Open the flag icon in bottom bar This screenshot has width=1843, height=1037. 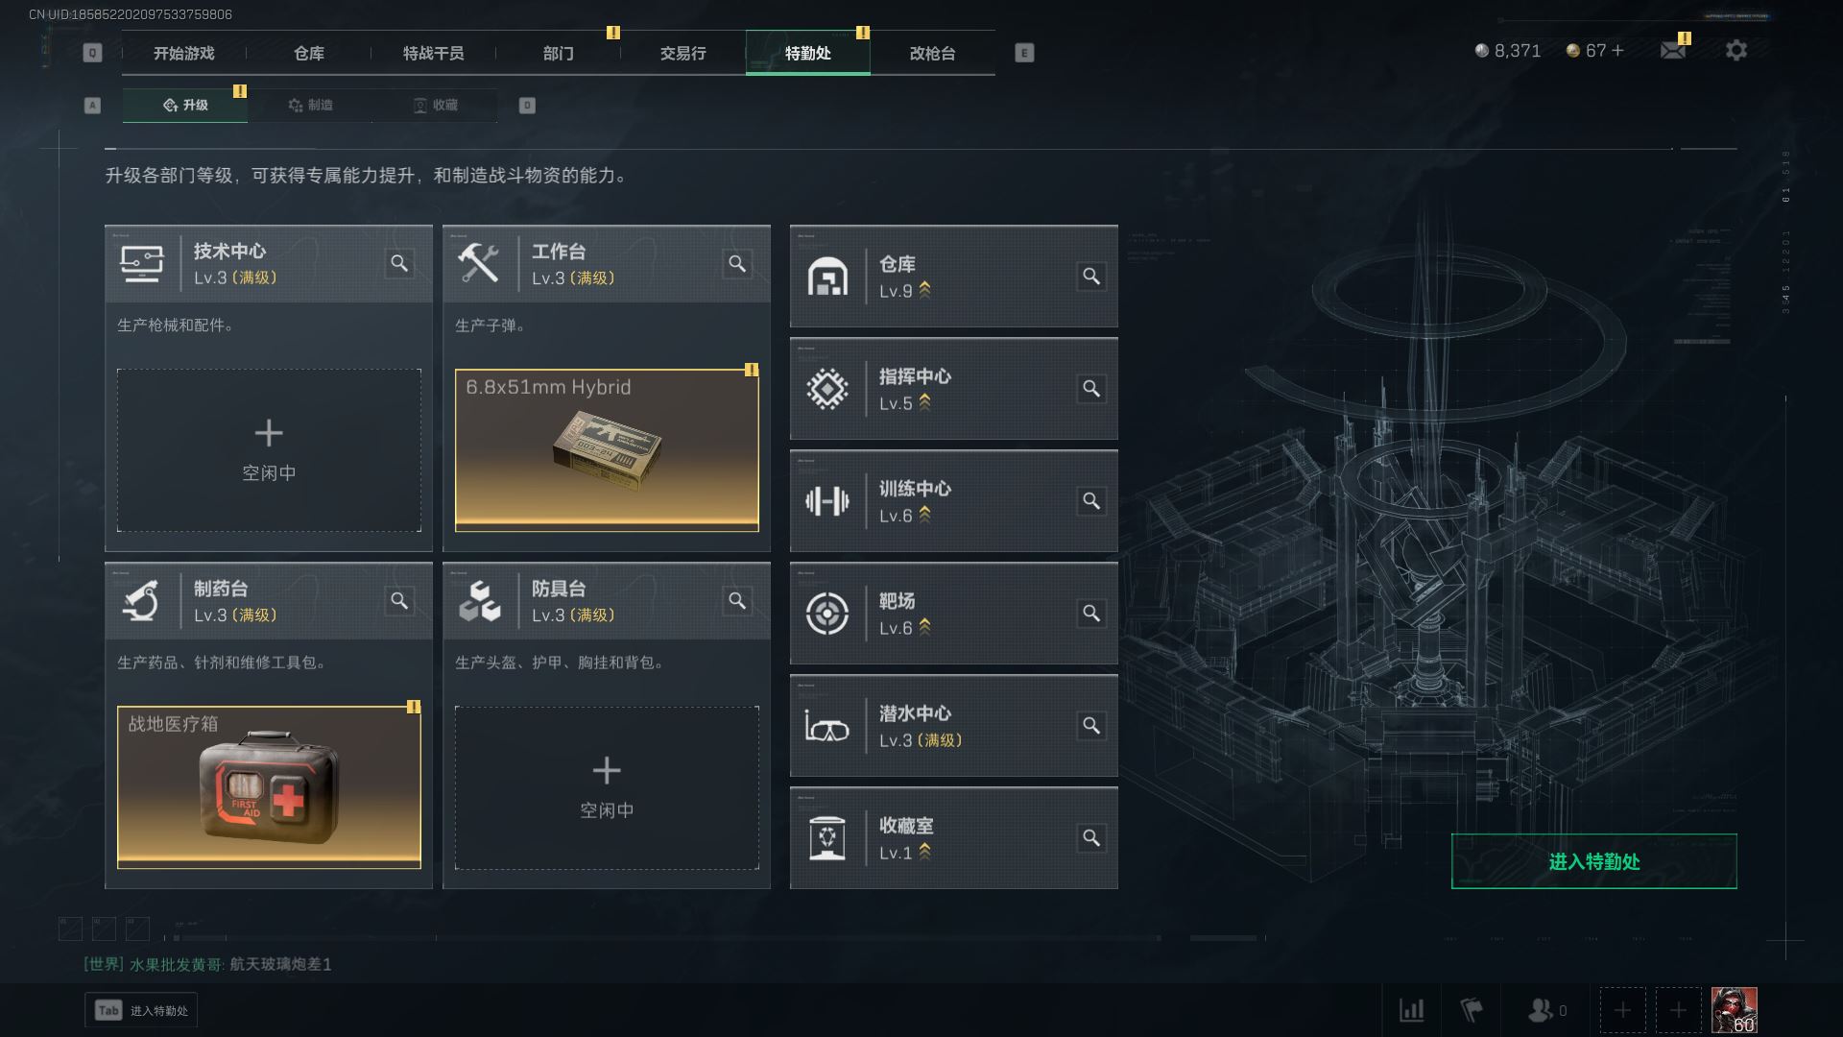coord(1472,1010)
